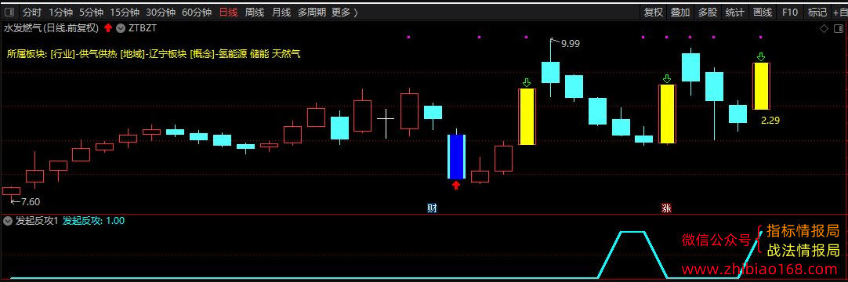848x282 pixels.
Task: Expand the ZTBZT indicator dropdown arrow
Action: pos(120,28)
